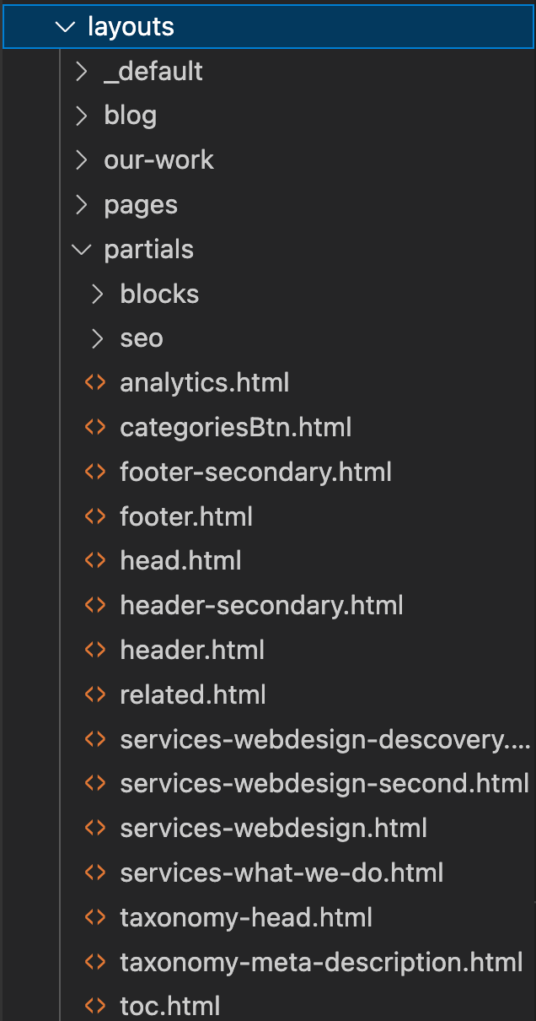Click the HTML icon beside analytics.html
This screenshot has width=536, height=1021.
click(95, 383)
